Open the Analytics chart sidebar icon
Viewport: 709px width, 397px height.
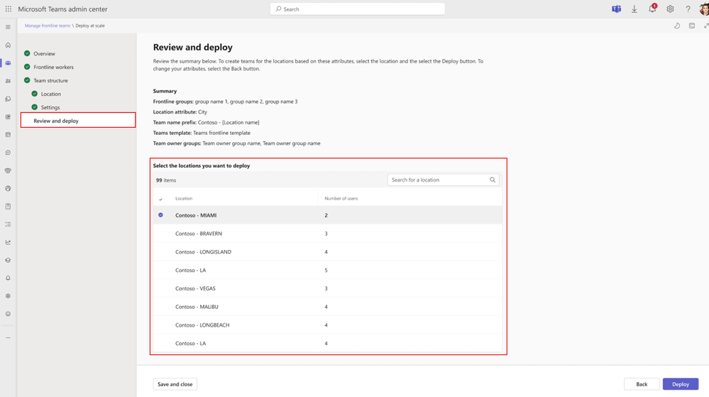pos(8,242)
